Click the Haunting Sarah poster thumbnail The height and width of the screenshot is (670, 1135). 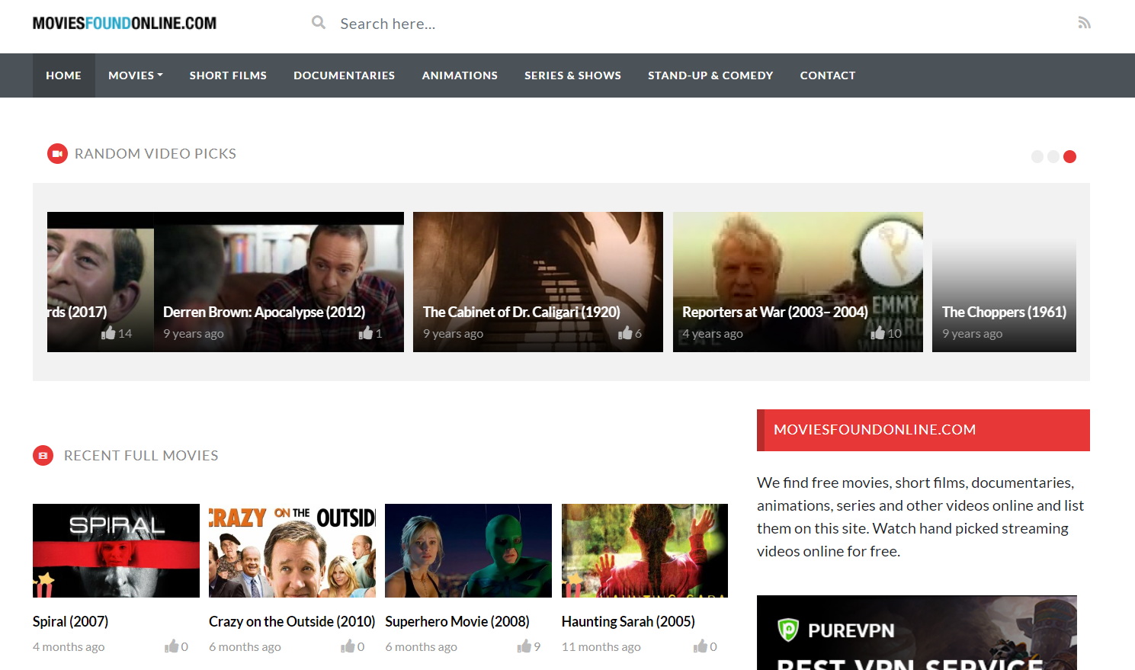(645, 550)
